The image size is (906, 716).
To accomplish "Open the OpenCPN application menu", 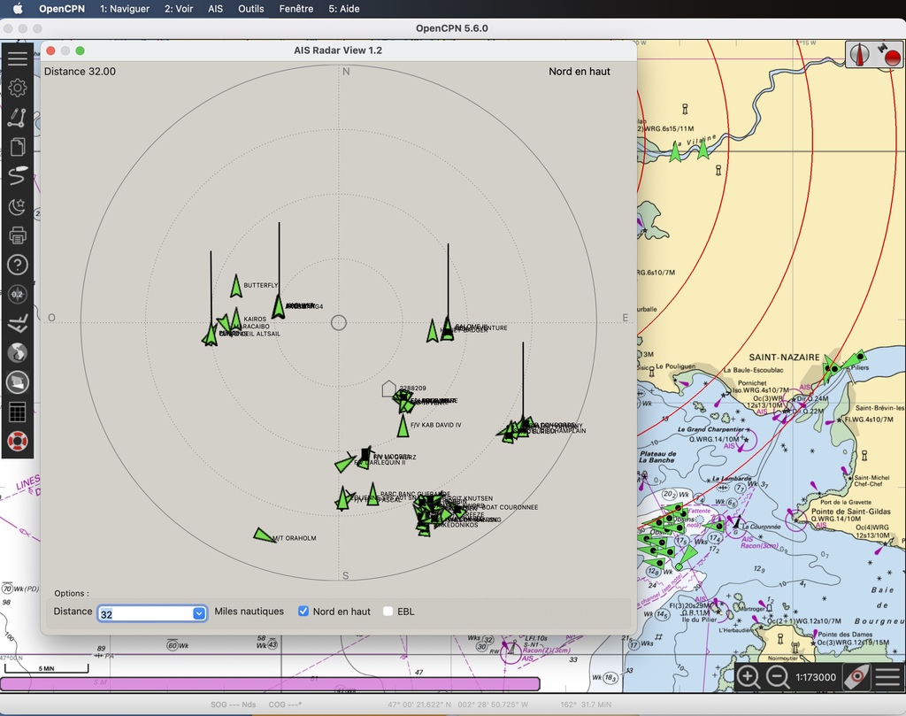I will tap(62, 9).
